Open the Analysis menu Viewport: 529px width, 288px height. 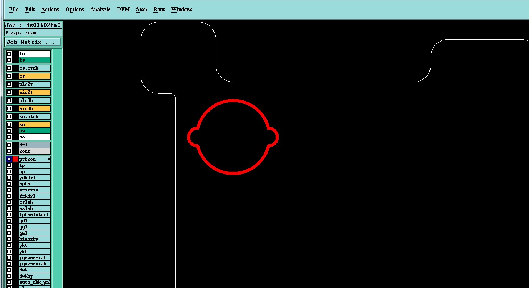pos(100,9)
